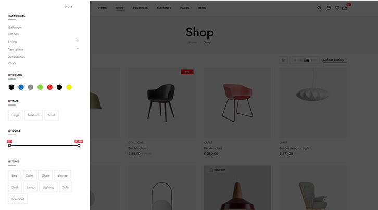The width and height of the screenshot is (378, 210).
Task: Open the Default sorting dropdown
Action: [x=335, y=60]
